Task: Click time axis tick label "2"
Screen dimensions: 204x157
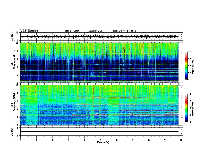Action: 53,140
